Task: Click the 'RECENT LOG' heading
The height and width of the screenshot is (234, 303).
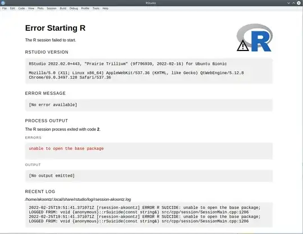Action: coord(40,191)
